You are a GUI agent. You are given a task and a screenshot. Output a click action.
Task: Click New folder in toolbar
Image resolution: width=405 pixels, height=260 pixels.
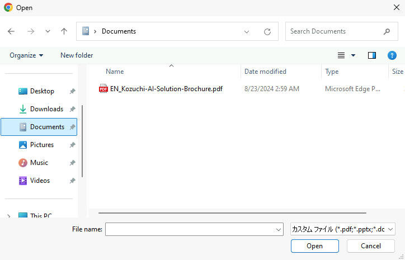(x=77, y=55)
